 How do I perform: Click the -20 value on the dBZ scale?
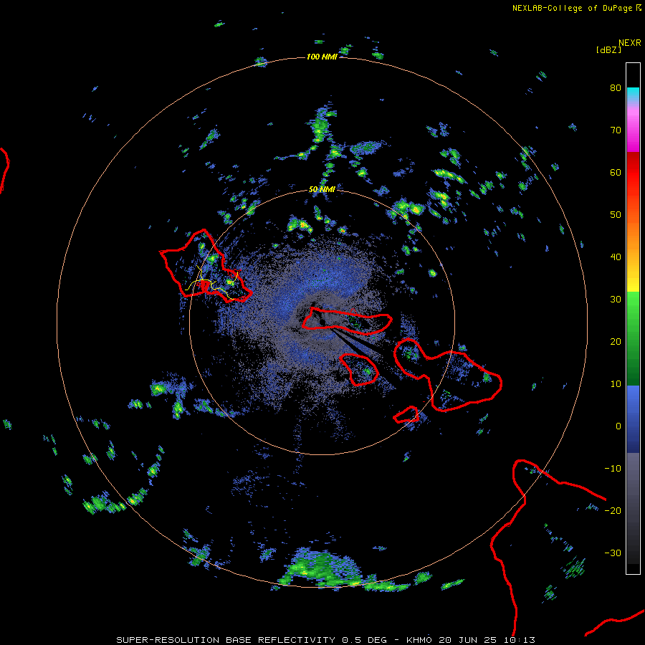tap(613, 511)
